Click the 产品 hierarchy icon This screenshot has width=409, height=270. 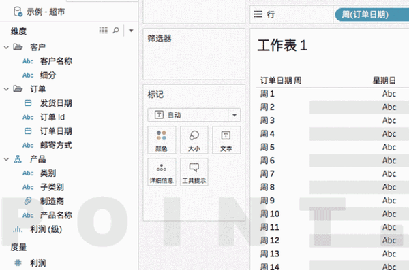(x=18, y=159)
